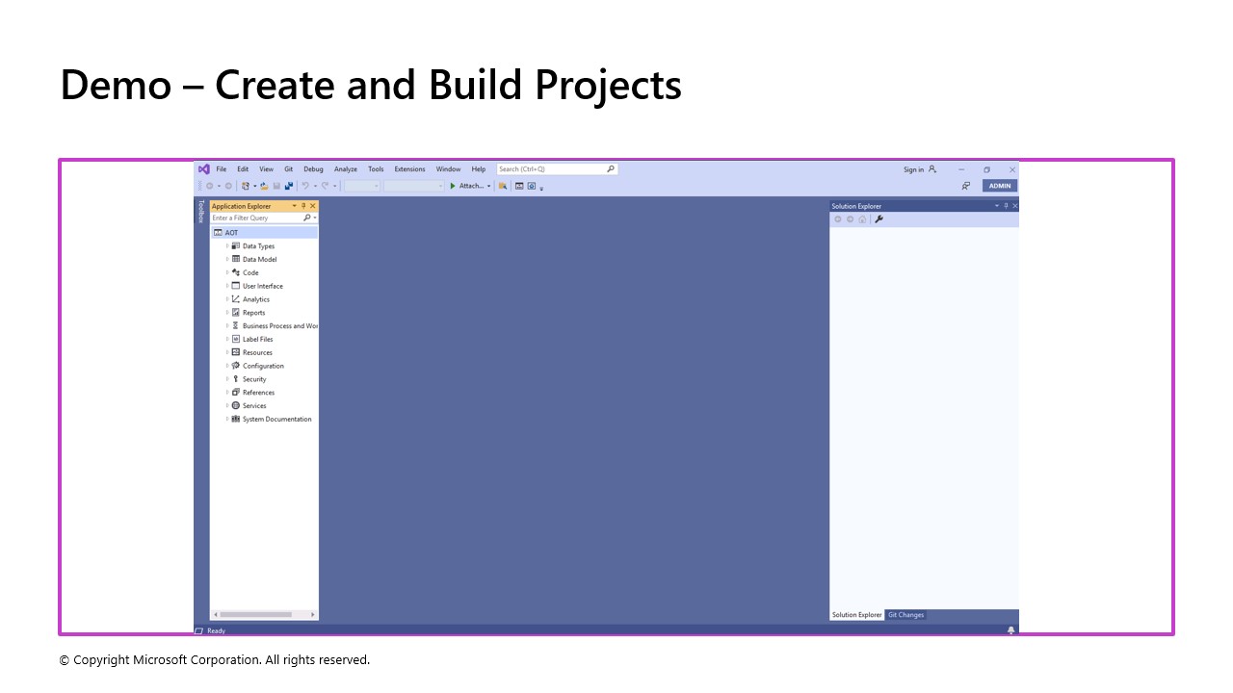This screenshot has width=1233, height=693.
Task: Switch to the Git Changes tab
Action: tap(905, 615)
